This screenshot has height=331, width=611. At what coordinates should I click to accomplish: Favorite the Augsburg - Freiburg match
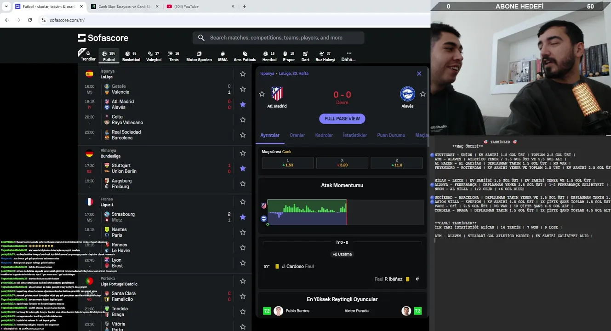(x=243, y=183)
